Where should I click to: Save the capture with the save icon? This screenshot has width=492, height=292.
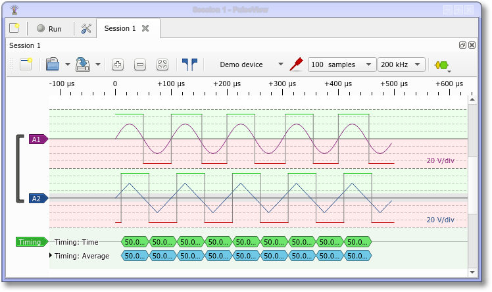pyautogui.click(x=83, y=64)
